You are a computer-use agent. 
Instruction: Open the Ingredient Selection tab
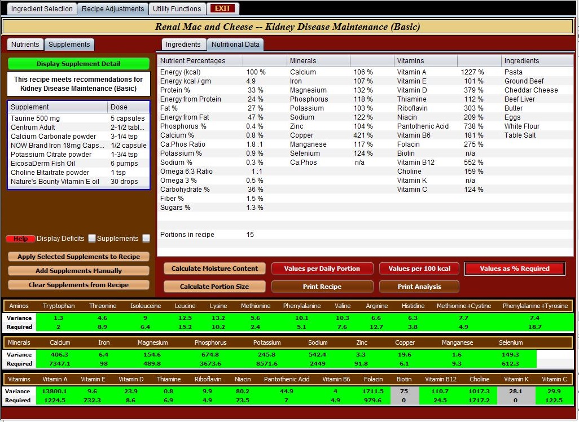point(42,9)
